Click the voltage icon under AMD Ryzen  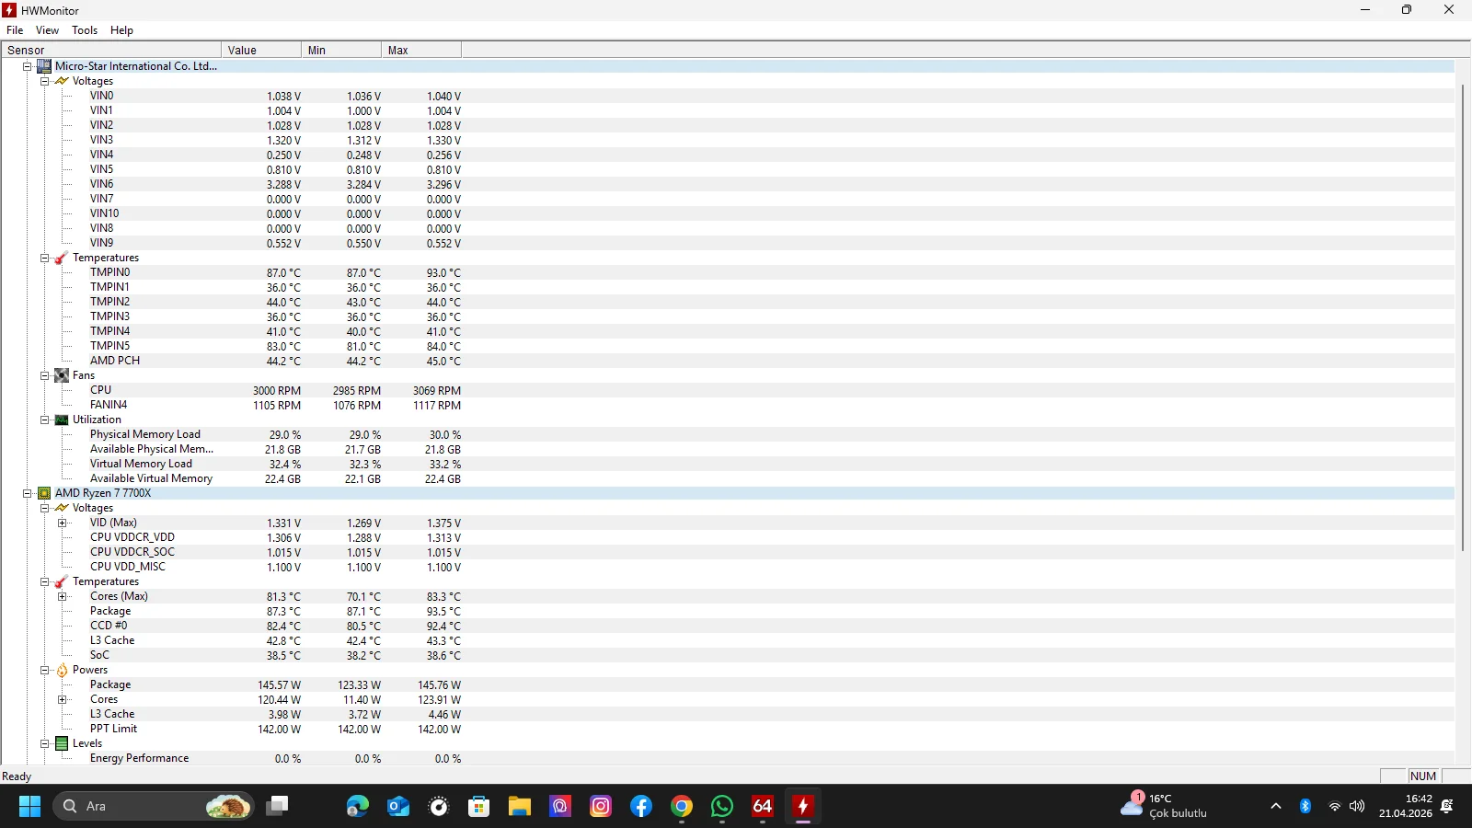coord(62,508)
